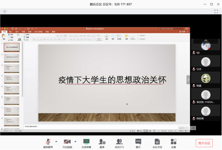Open the invite (邀请) participants icon

tap(102, 142)
